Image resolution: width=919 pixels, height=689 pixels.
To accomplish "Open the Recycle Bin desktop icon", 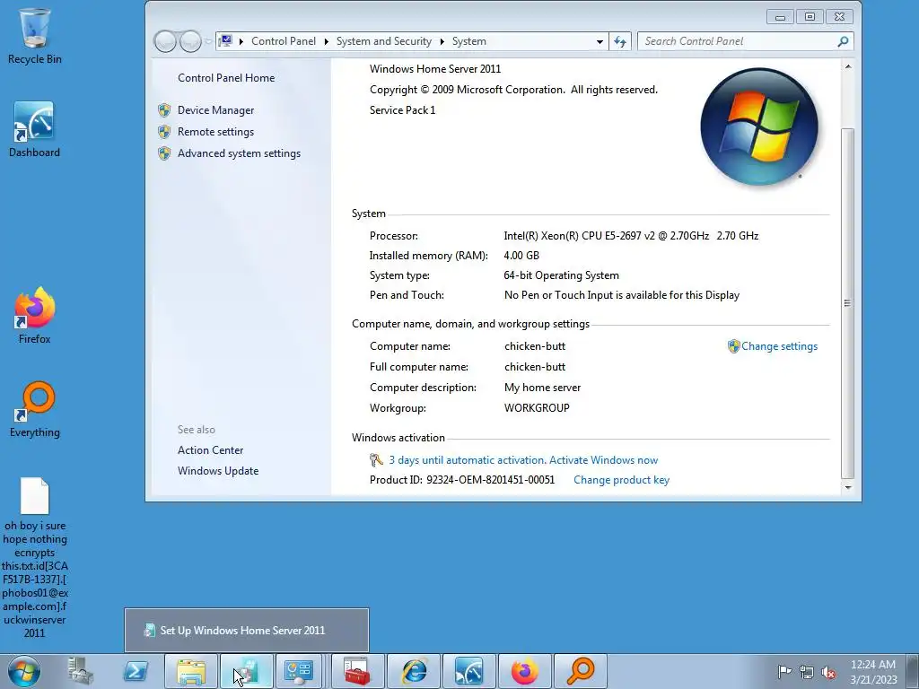I will coord(35,36).
